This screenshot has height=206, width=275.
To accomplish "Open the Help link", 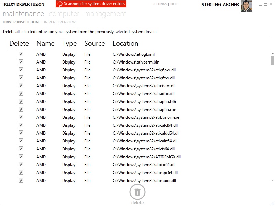I will click(x=174, y=4).
